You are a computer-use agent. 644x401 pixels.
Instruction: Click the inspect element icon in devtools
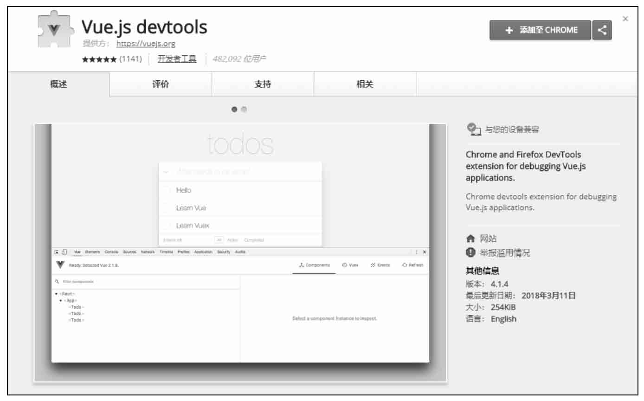coord(57,252)
